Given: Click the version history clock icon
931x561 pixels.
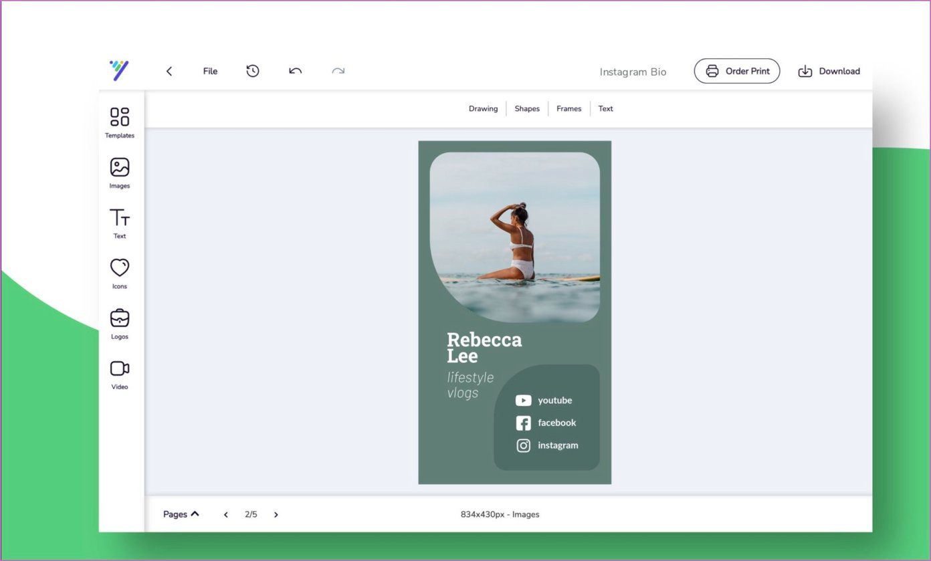Looking at the screenshot, I should [x=253, y=71].
